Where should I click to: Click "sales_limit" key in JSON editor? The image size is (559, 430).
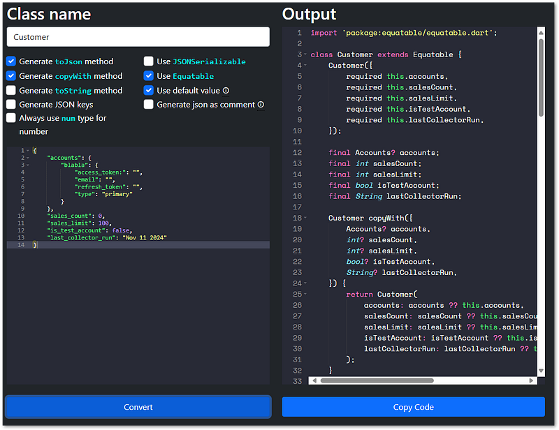[69, 223]
